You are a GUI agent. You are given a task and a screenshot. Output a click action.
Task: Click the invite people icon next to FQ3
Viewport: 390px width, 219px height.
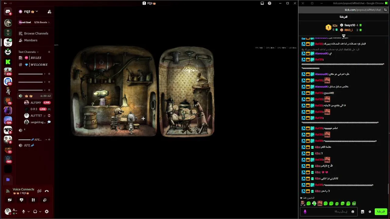(49, 12)
